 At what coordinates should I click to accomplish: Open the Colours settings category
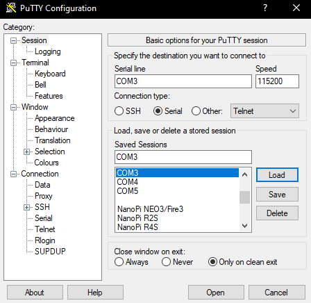(x=47, y=163)
